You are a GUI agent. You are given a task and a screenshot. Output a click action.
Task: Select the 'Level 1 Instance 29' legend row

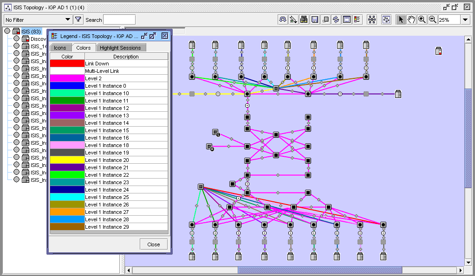click(109, 227)
